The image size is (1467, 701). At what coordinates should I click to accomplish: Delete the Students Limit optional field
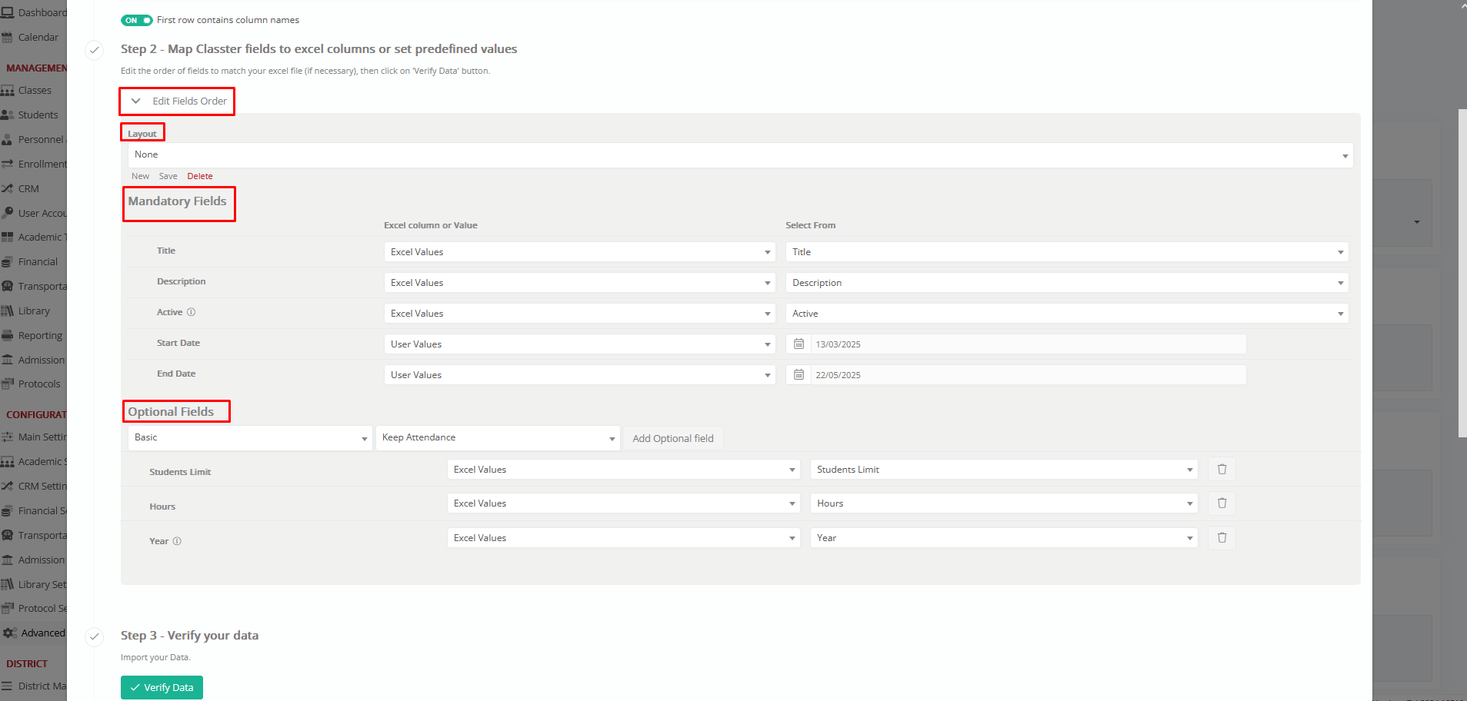click(1222, 469)
